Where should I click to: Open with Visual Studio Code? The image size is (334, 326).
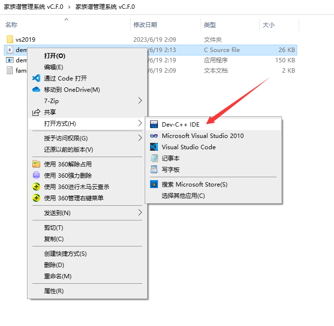(213, 147)
